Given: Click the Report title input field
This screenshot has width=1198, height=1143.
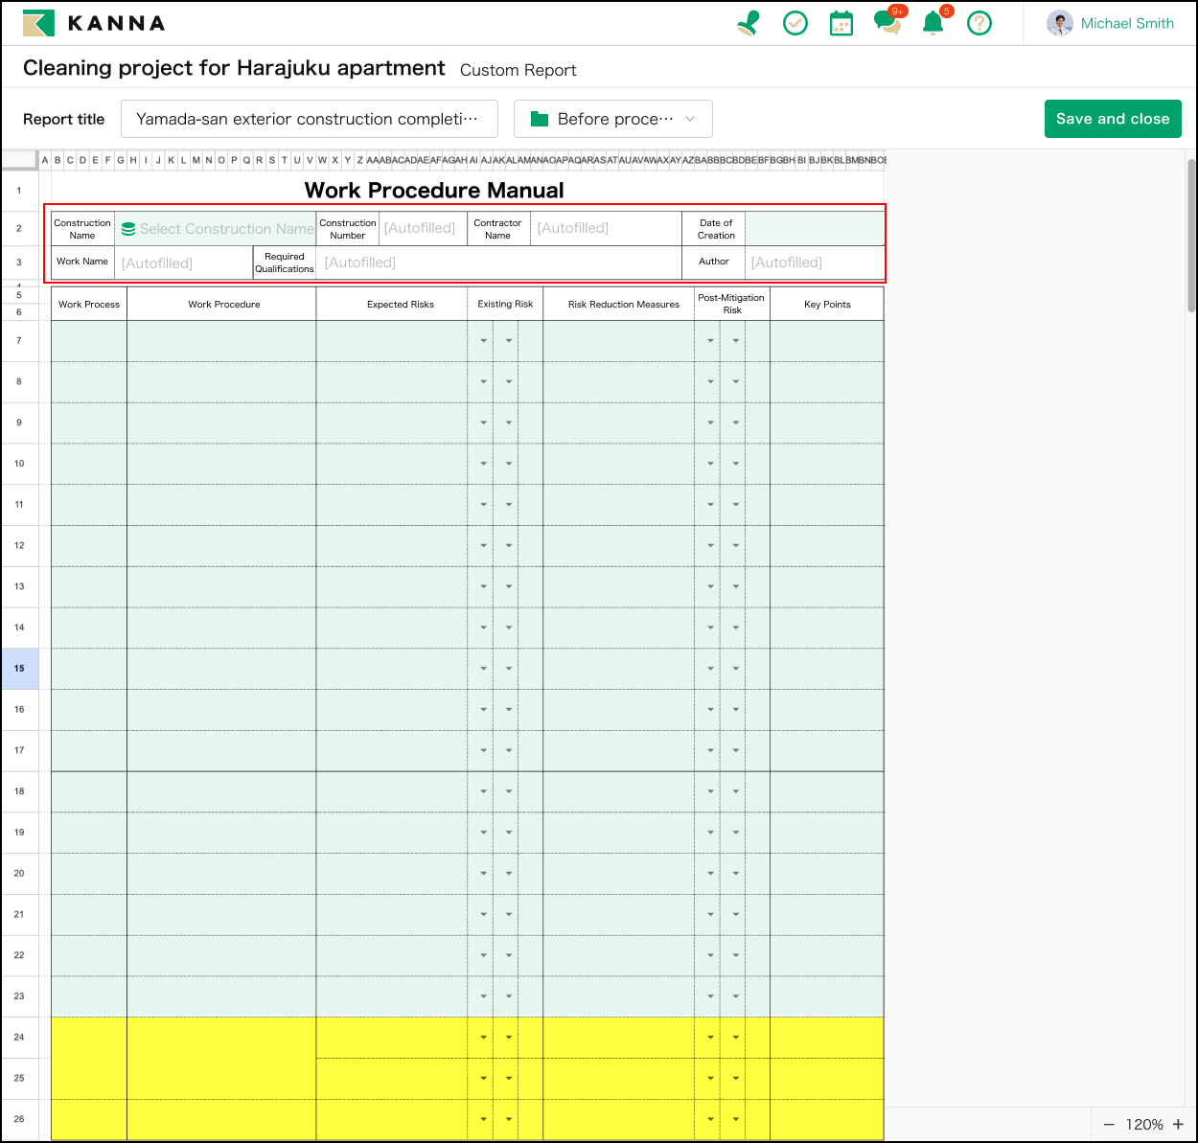Looking at the screenshot, I should tap(309, 119).
